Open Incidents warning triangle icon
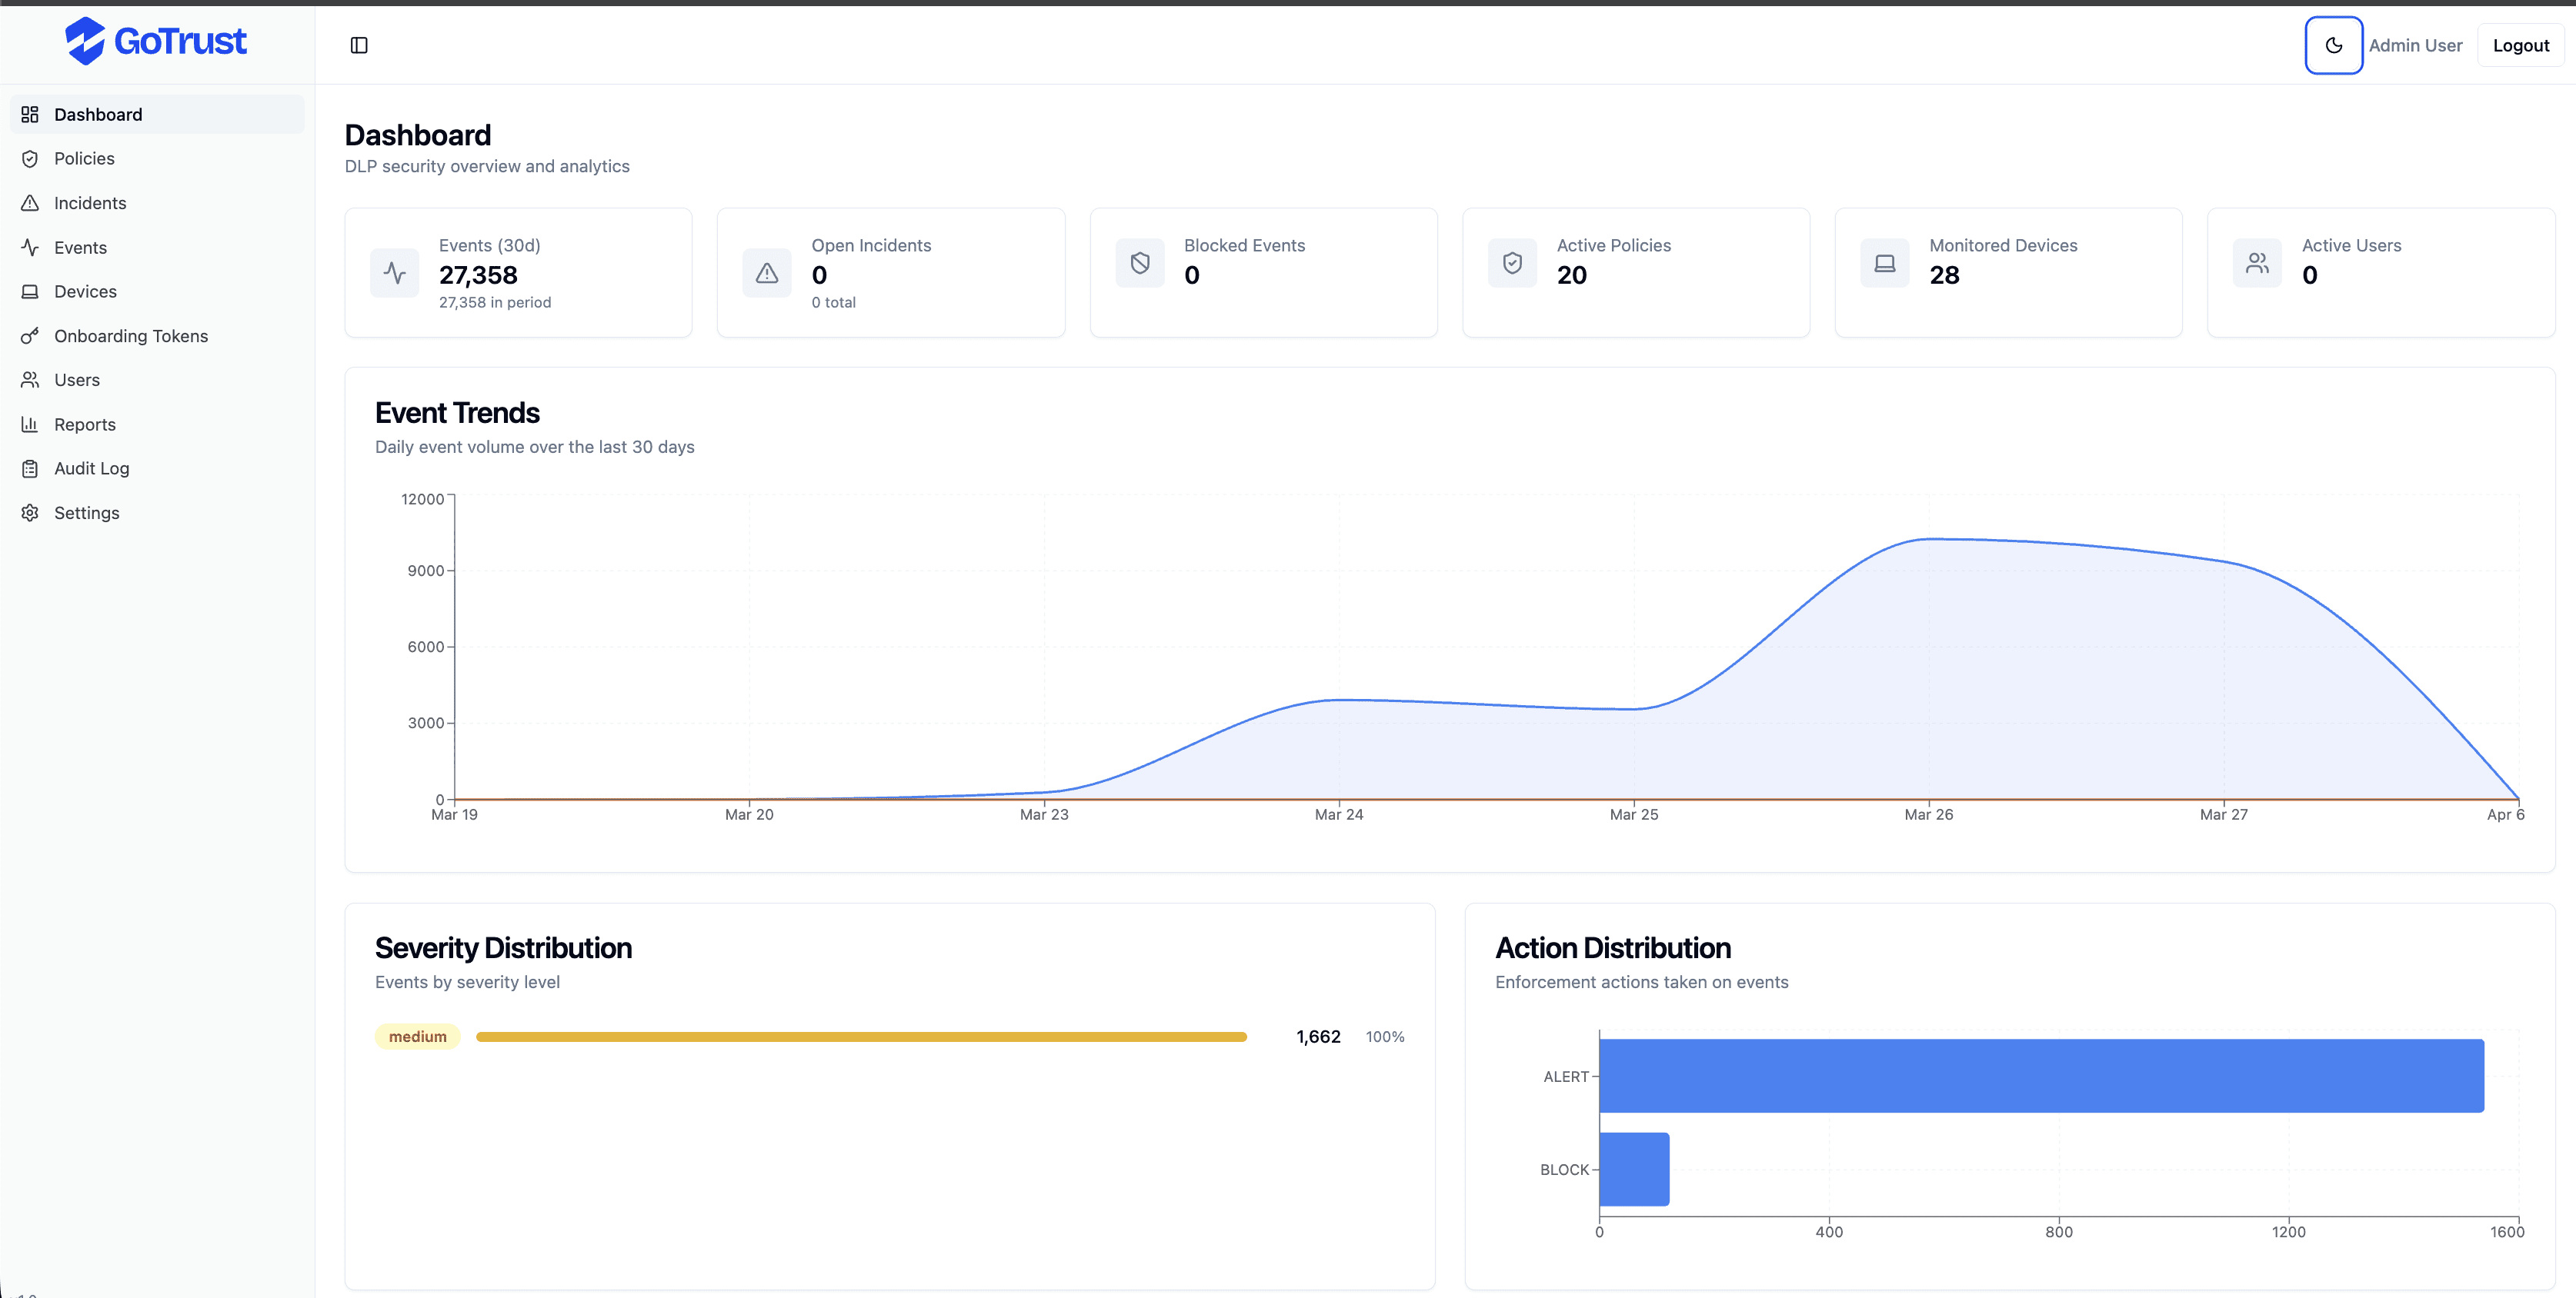Image resolution: width=2576 pixels, height=1298 pixels. coord(30,203)
